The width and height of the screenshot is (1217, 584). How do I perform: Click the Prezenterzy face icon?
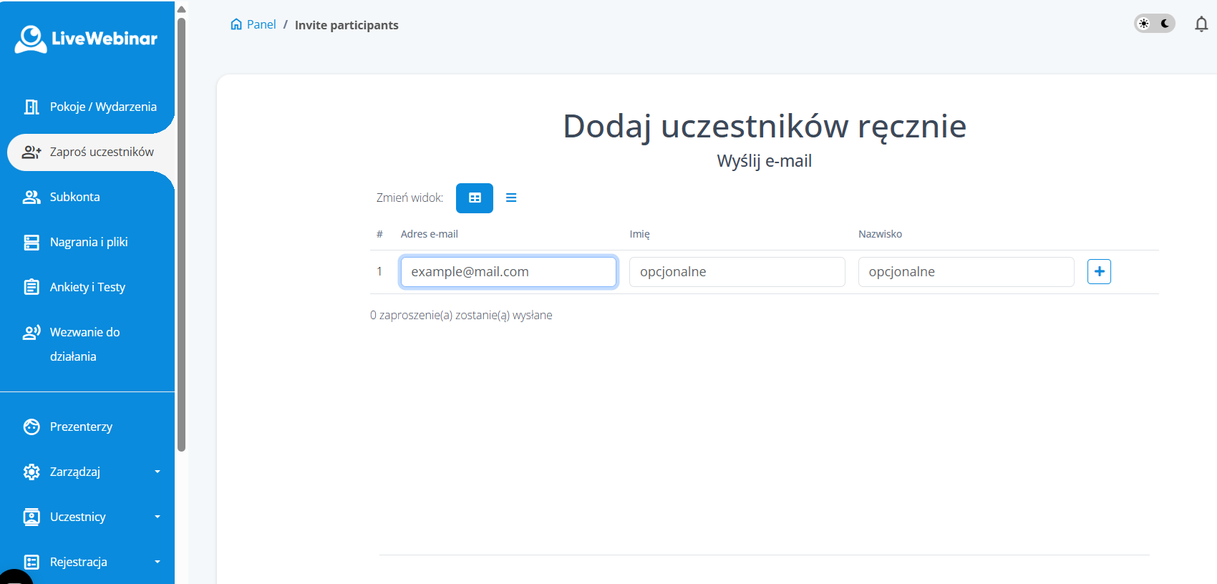click(x=31, y=427)
